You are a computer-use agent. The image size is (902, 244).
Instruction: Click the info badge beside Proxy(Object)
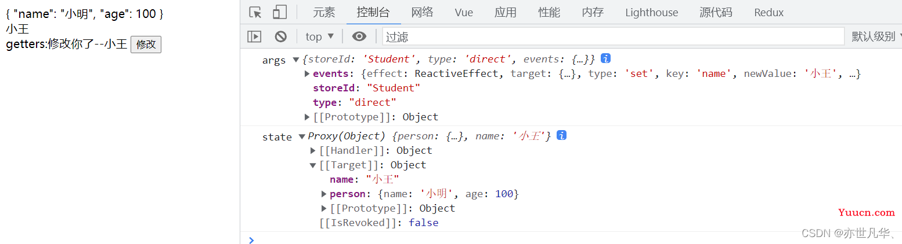561,135
